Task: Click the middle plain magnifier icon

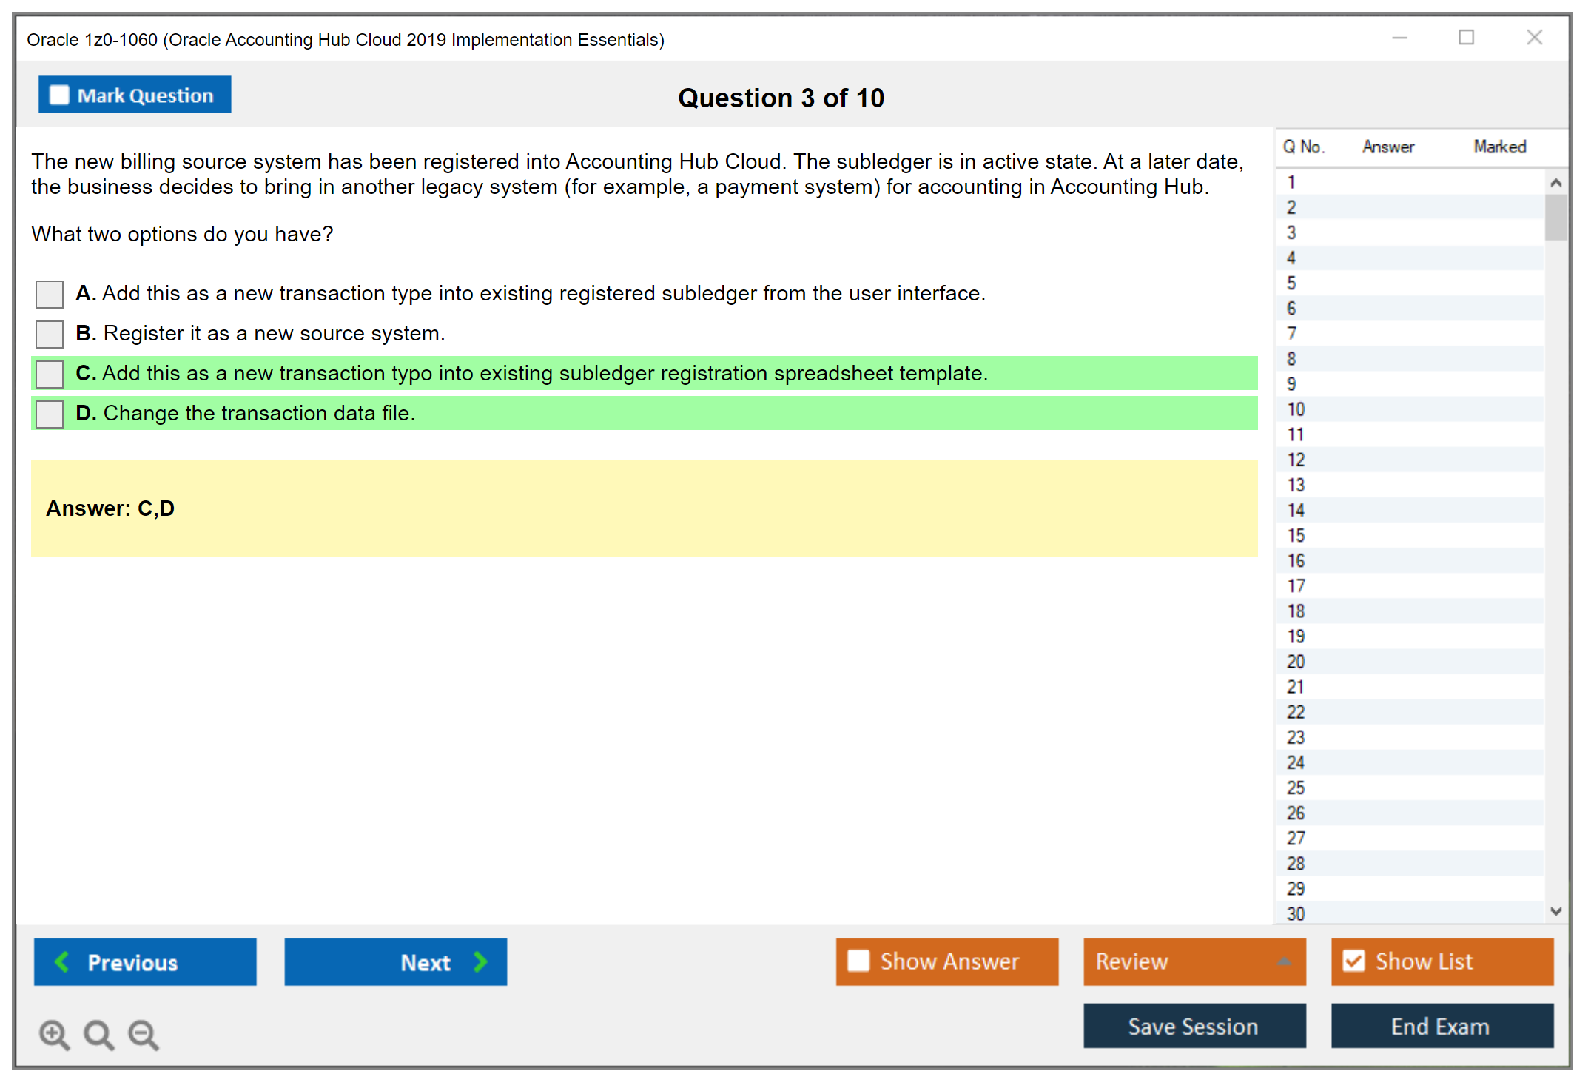Action: (x=98, y=1035)
